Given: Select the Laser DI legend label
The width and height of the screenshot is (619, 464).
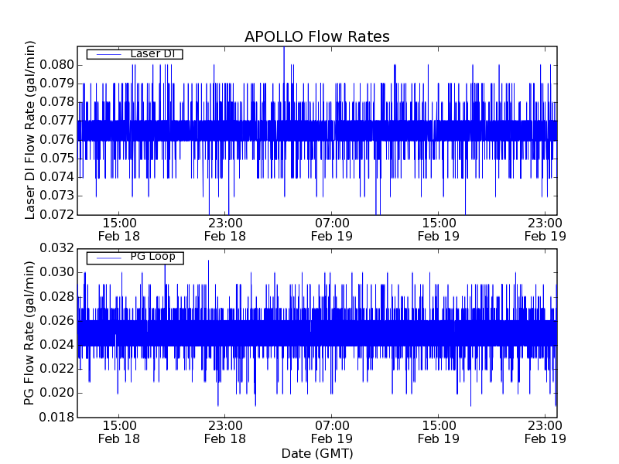Looking at the screenshot, I should (x=152, y=53).
